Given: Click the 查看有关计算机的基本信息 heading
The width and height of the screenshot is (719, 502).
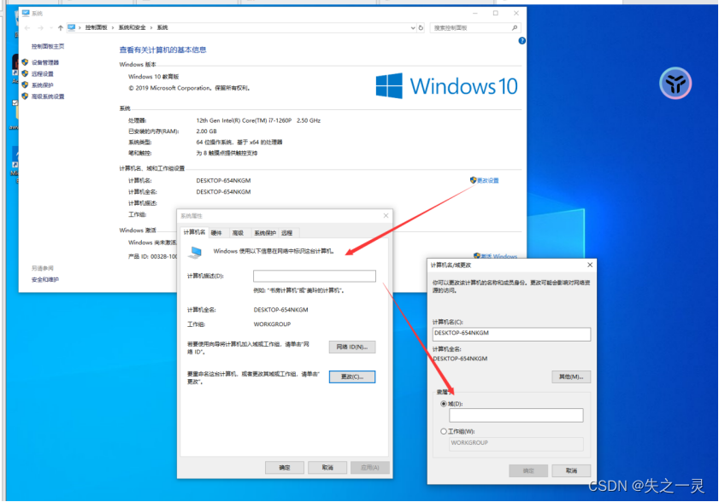Looking at the screenshot, I should pos(162,50).
